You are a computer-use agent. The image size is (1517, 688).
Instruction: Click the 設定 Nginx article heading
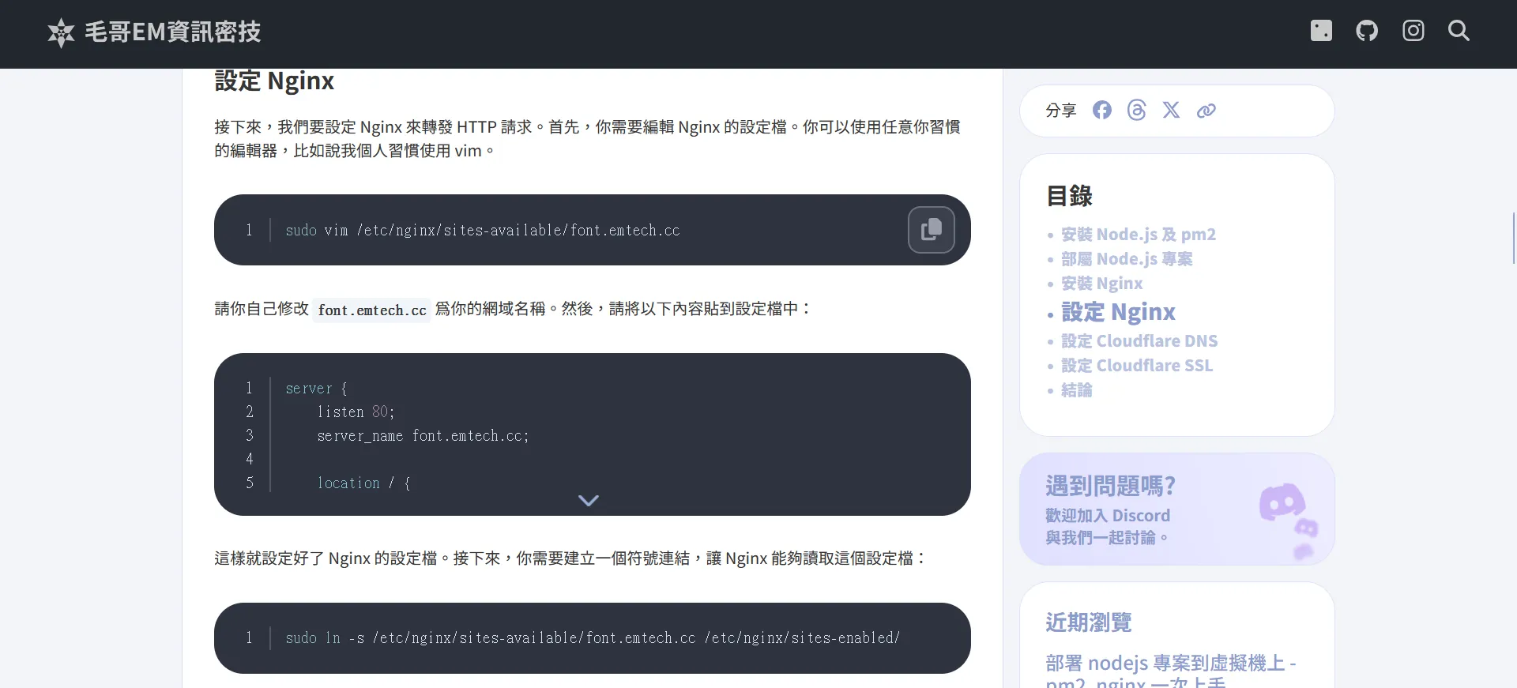pos(274,81)
